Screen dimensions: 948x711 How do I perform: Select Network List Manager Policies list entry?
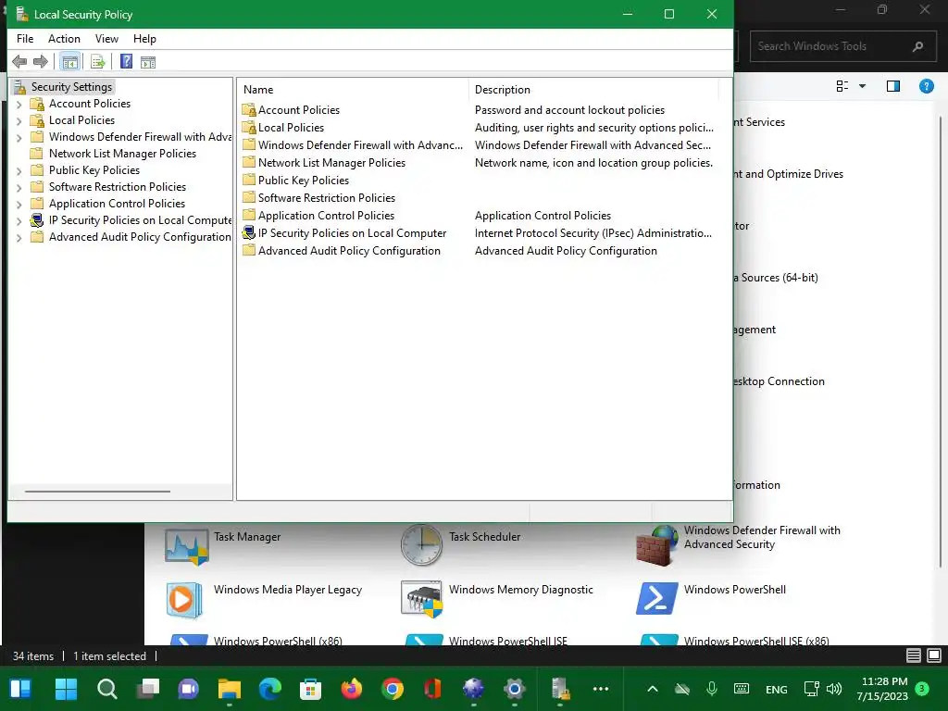[331, 163]
